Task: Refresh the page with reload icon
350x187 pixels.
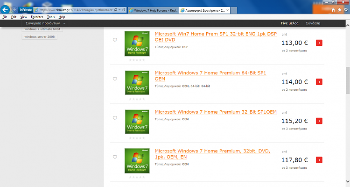Action: click(x=124, y=10)
